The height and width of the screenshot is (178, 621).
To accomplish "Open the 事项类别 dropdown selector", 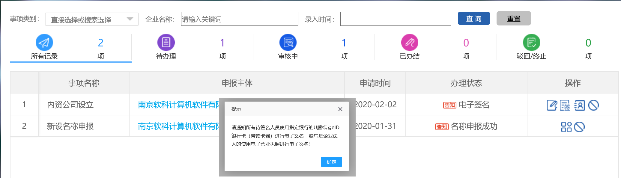I will (x=92, y=19).
